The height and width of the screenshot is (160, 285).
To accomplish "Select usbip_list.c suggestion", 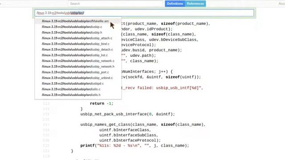I will pos(78,55).
